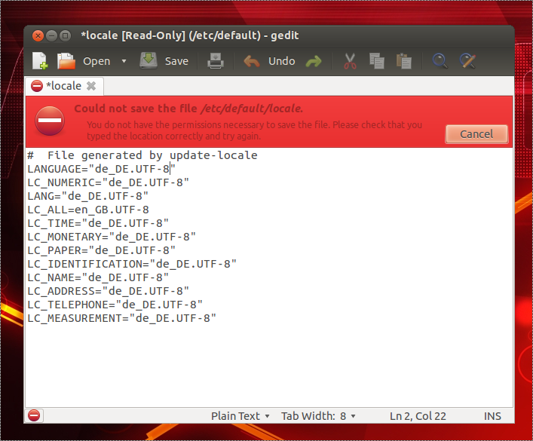This screenshot has width=533, height=441.
Task: Print the document using the printer icon
Action: pos(216,61)
